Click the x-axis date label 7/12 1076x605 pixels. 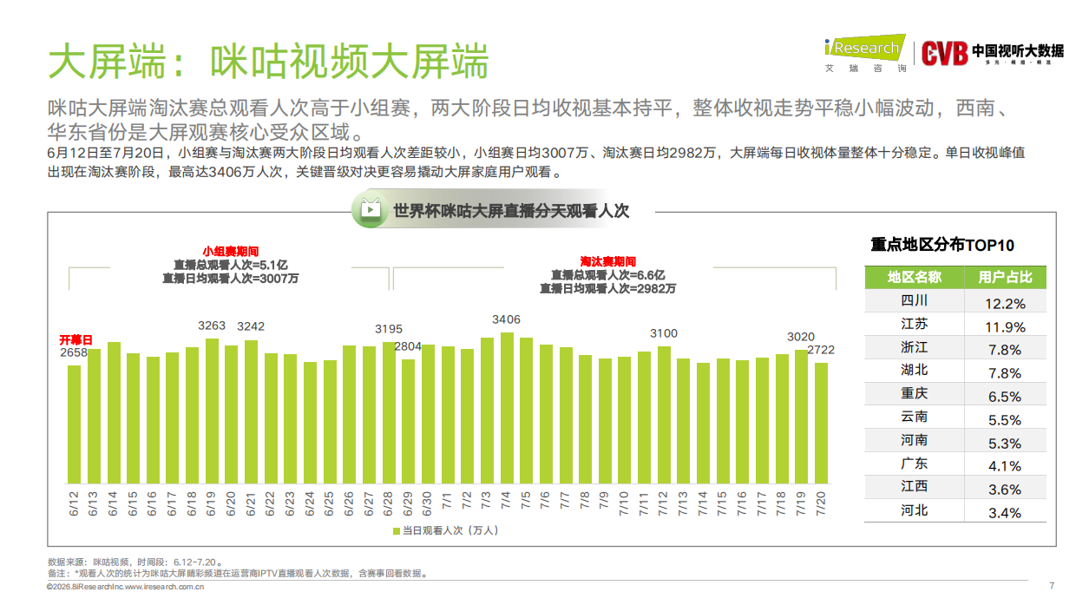click(x=664, y=504)
